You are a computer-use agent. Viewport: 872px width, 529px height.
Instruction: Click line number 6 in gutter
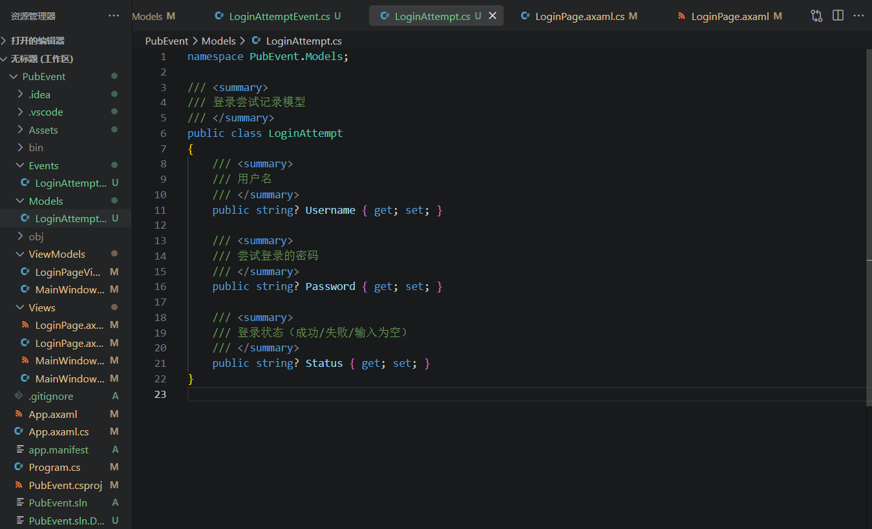pos(164,133)
